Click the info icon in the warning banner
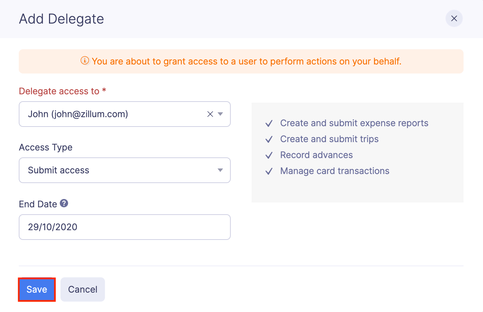The width and height of the screenshot is (483, 312). [x=84, y=61]
